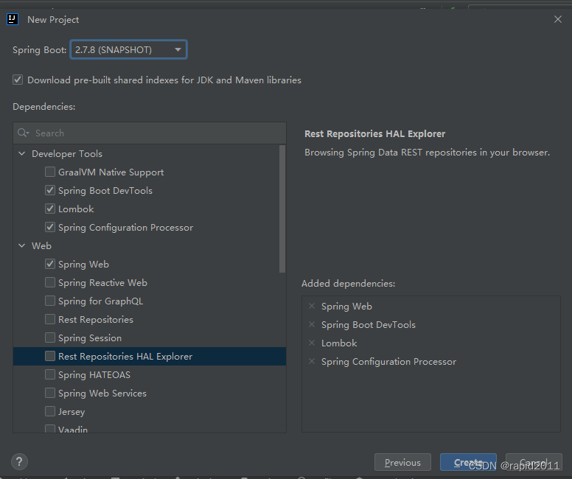
Task: Enable Spring HATEOAS checkbox
Action: [x=50, y=374]
